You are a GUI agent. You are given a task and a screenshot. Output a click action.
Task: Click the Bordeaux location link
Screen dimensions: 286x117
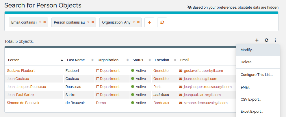coord(161,103)
